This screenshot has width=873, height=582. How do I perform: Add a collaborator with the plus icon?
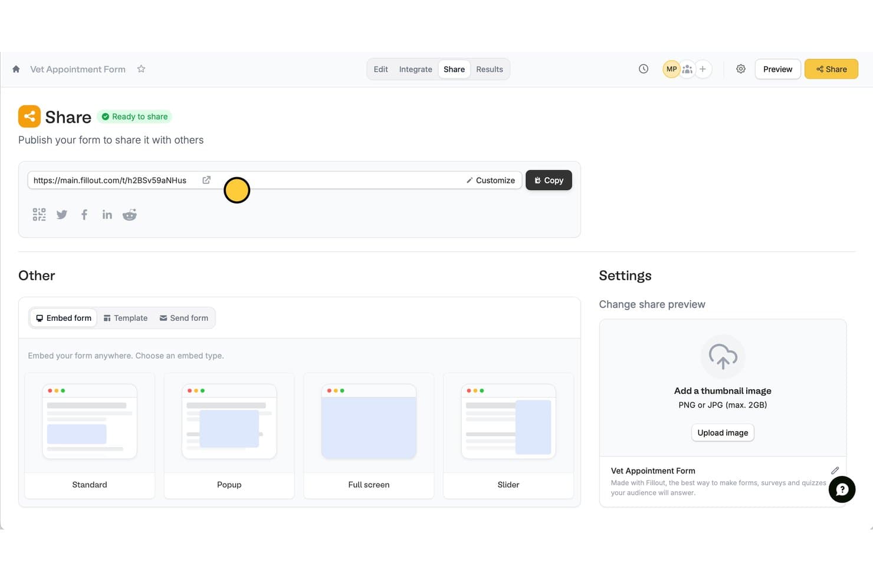[703, 69]
